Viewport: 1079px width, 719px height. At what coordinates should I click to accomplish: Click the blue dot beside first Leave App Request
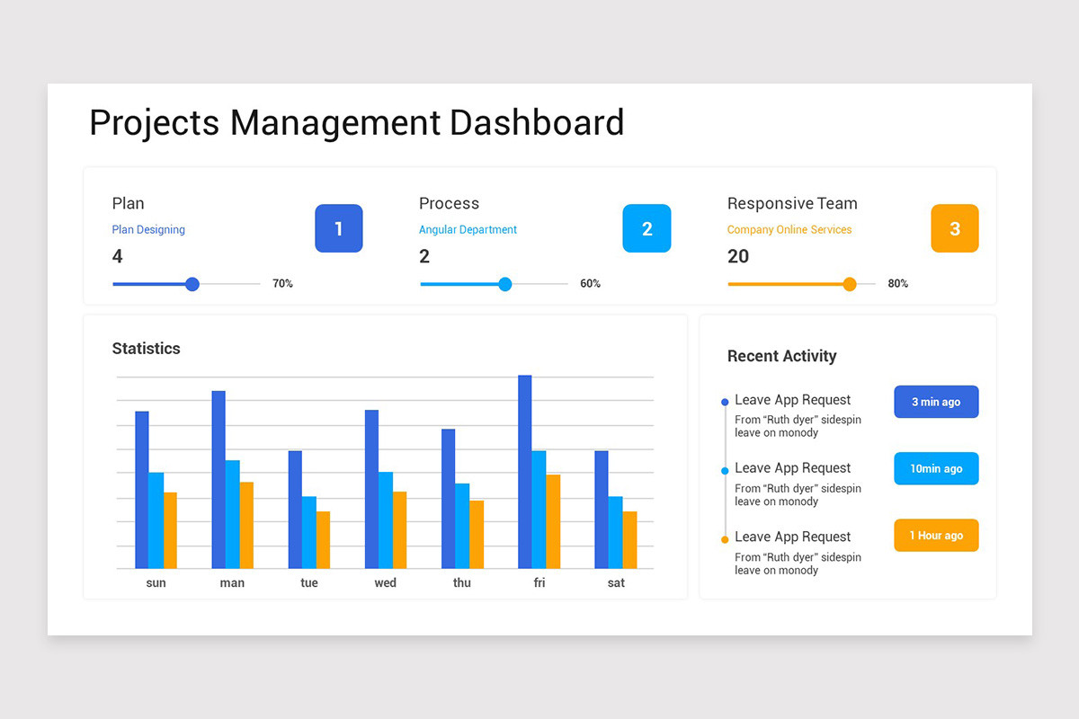(x=725, y=401)
